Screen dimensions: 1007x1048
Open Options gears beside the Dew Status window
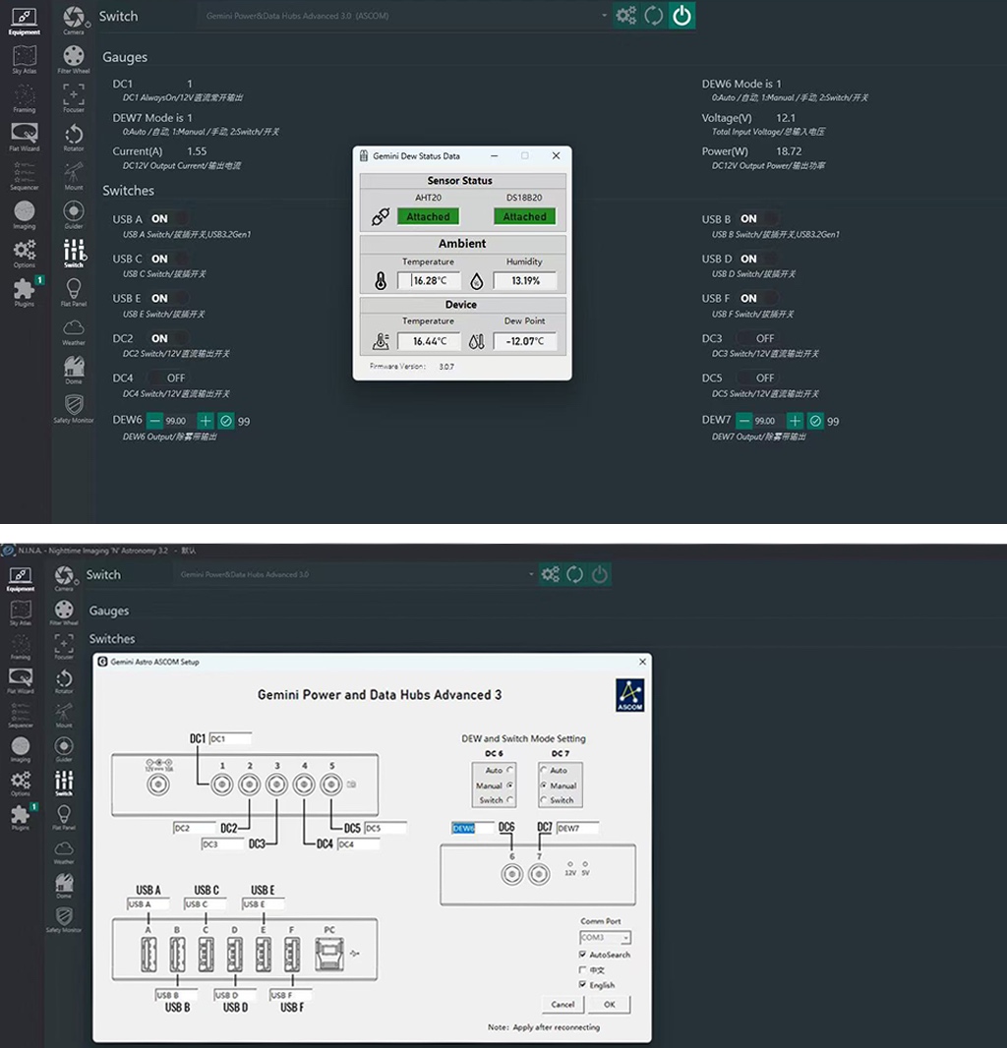pyautogui.click(x=24, y=254)
